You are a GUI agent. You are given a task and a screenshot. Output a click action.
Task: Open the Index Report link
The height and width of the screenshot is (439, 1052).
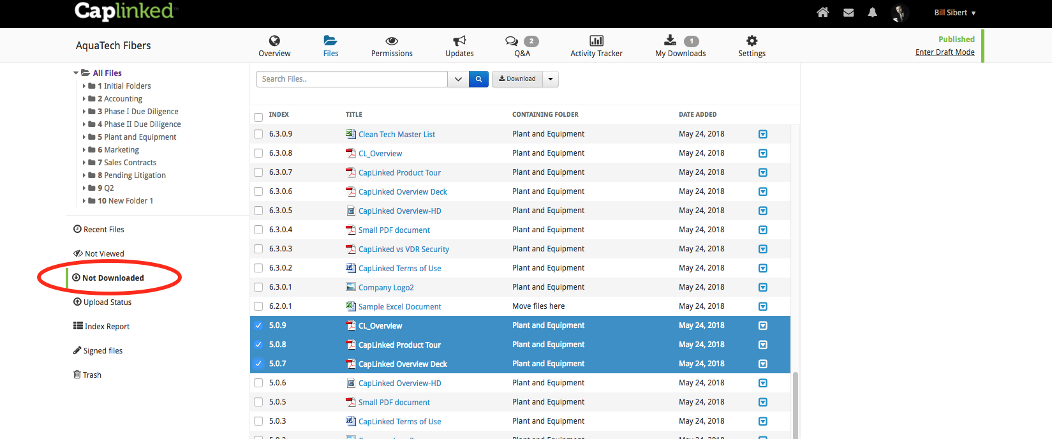101,327
